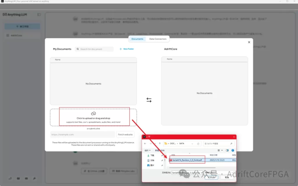The width and height of the screenshot is (298, 186).
Task: Click the change view layout icon
Action: [219, 150]
